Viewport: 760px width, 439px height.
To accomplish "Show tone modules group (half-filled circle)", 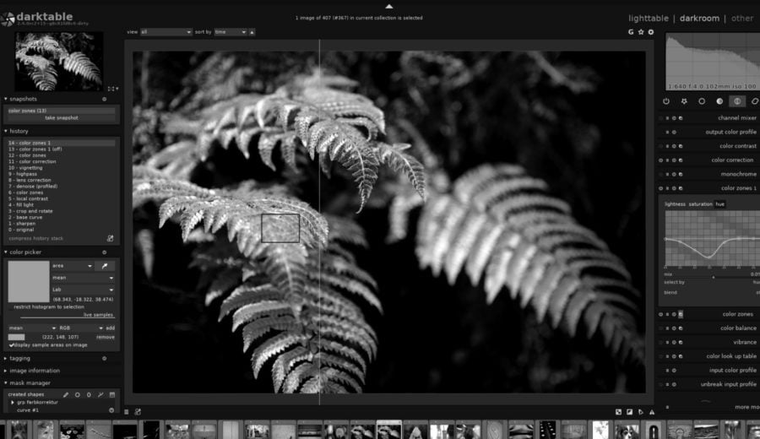I will pyautogui.click(x=719, y=101).
